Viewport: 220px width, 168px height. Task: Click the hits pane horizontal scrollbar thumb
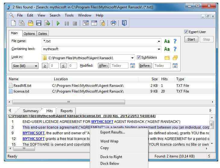24,148
